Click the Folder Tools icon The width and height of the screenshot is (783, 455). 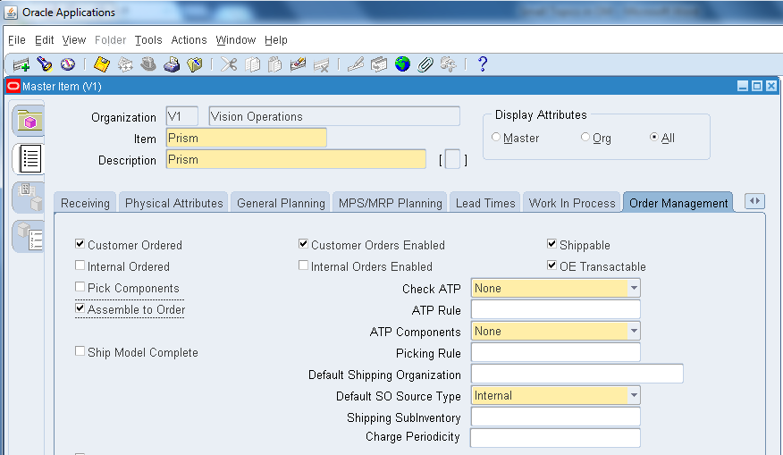coord(448,64)
